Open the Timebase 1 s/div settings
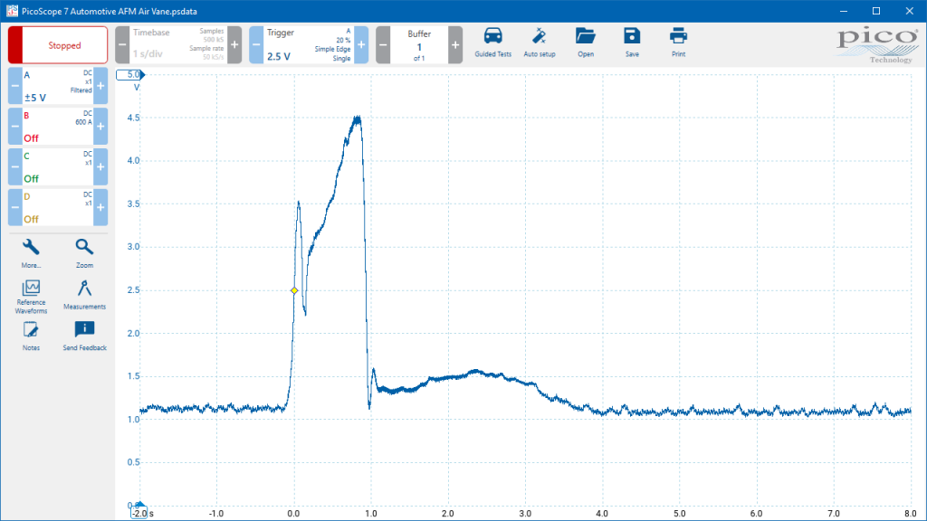This screenshot has height=521, width=927. (178, 45)
